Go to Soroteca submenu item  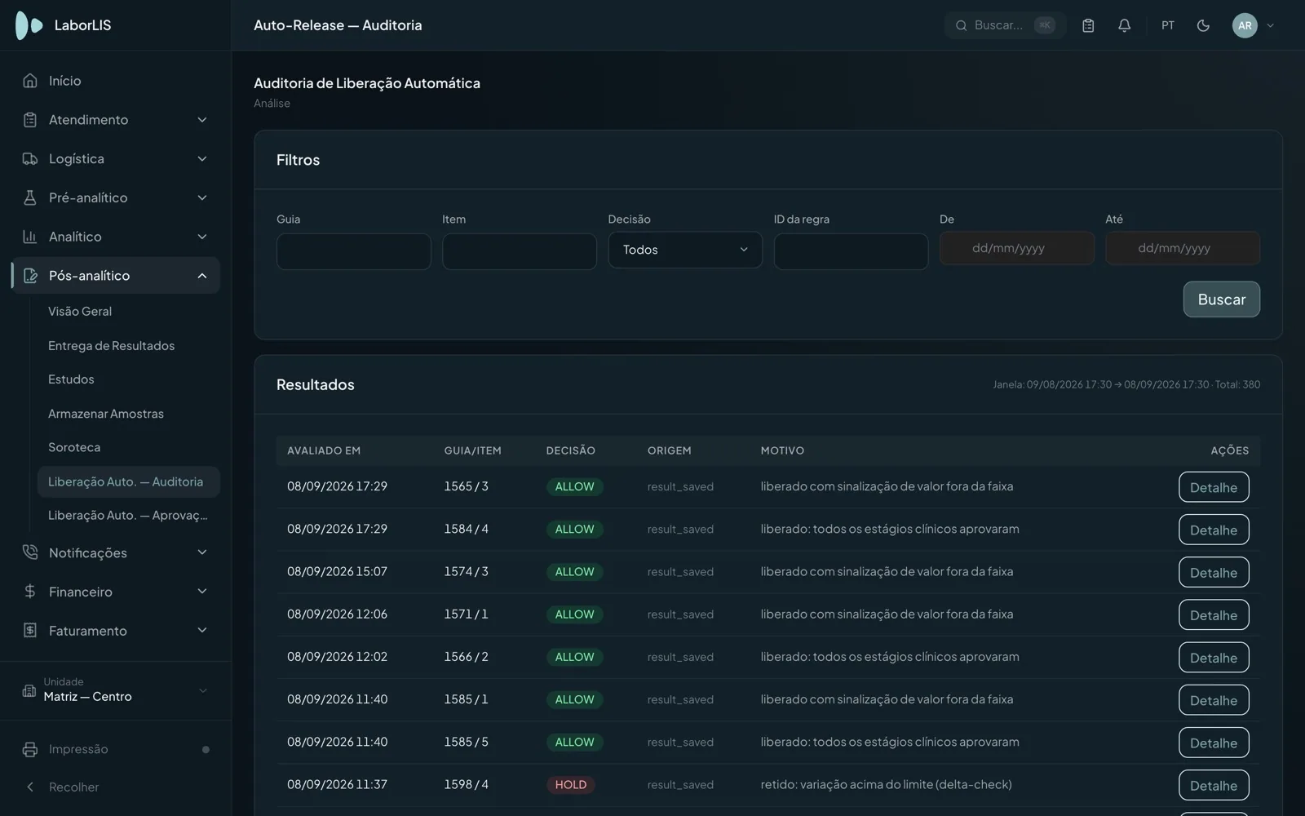tap(74, 448)
